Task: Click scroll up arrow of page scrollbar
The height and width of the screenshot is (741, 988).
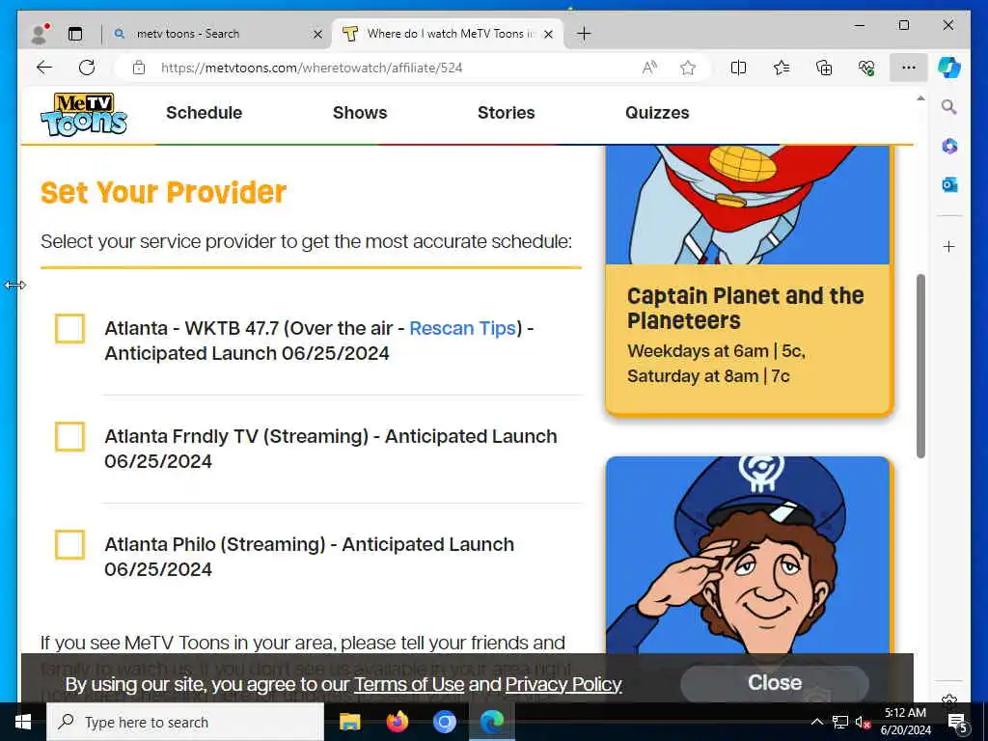Action: click(x=920, y=98)
